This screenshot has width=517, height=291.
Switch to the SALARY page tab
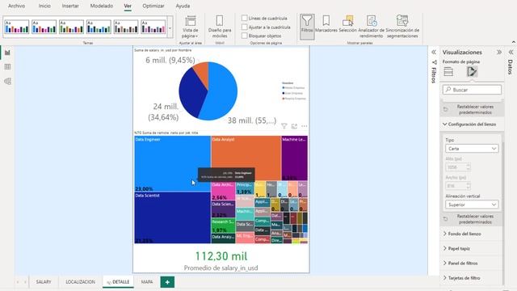click(44, 282)
